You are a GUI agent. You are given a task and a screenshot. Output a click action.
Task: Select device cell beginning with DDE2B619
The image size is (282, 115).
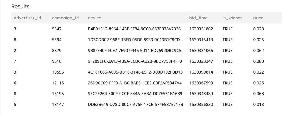pos(135,105)
